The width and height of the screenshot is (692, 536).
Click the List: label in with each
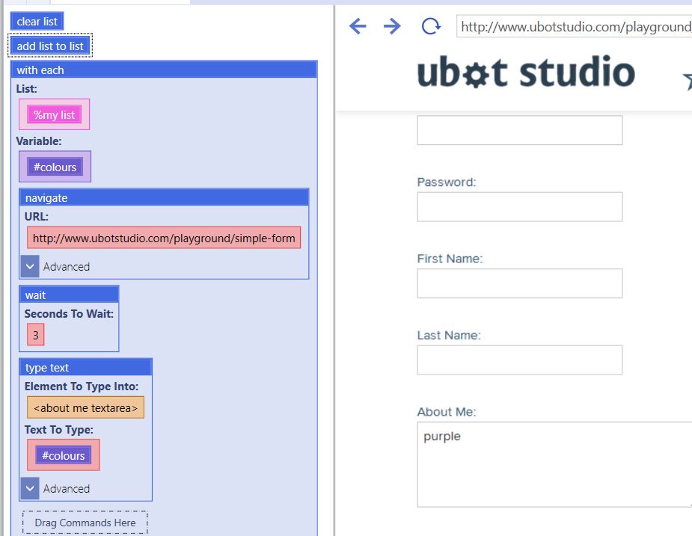pos(26,89)
